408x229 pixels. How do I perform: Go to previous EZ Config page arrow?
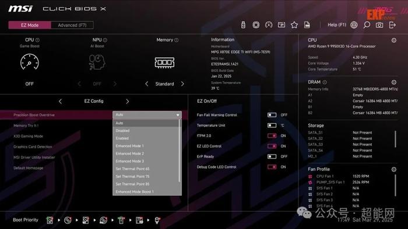click(x=60, y=101)
